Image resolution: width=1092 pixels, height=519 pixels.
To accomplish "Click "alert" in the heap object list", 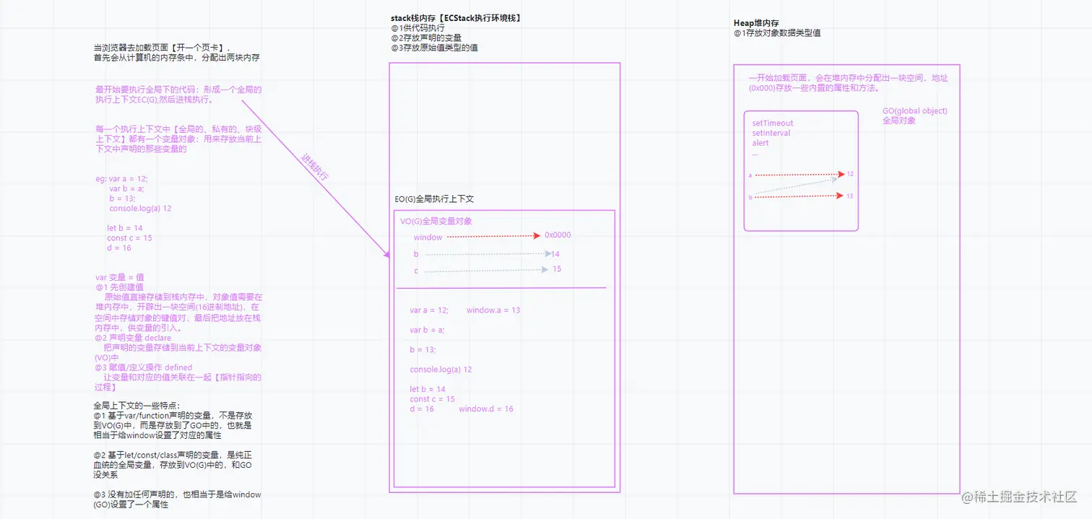I will tap(760, 143).
